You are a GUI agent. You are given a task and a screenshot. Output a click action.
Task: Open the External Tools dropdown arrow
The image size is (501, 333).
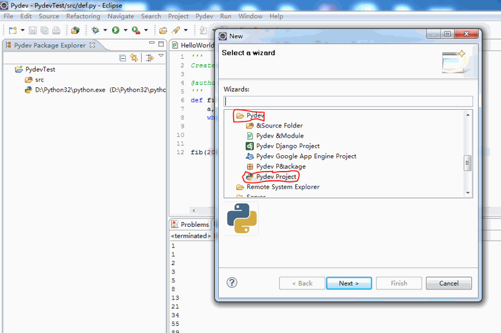(146, 30)
